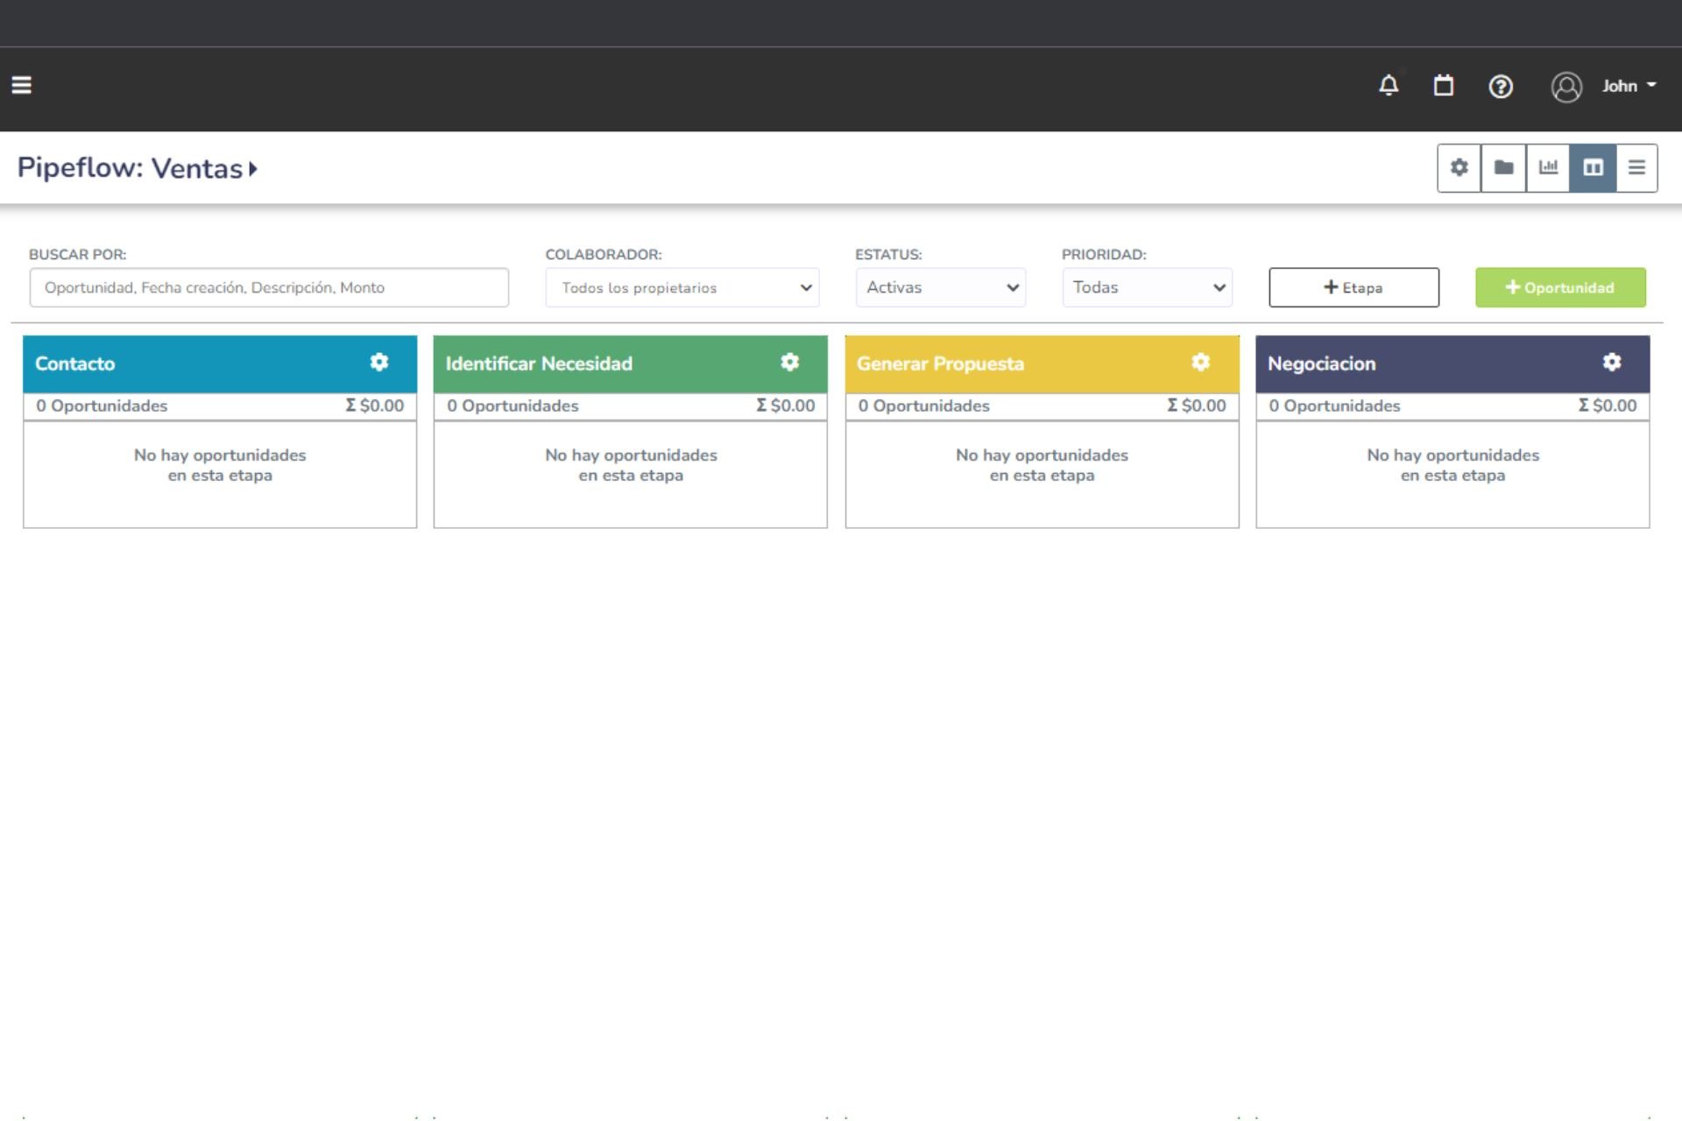Open the Prioridad Todas dropdown

pos(1147,287)
